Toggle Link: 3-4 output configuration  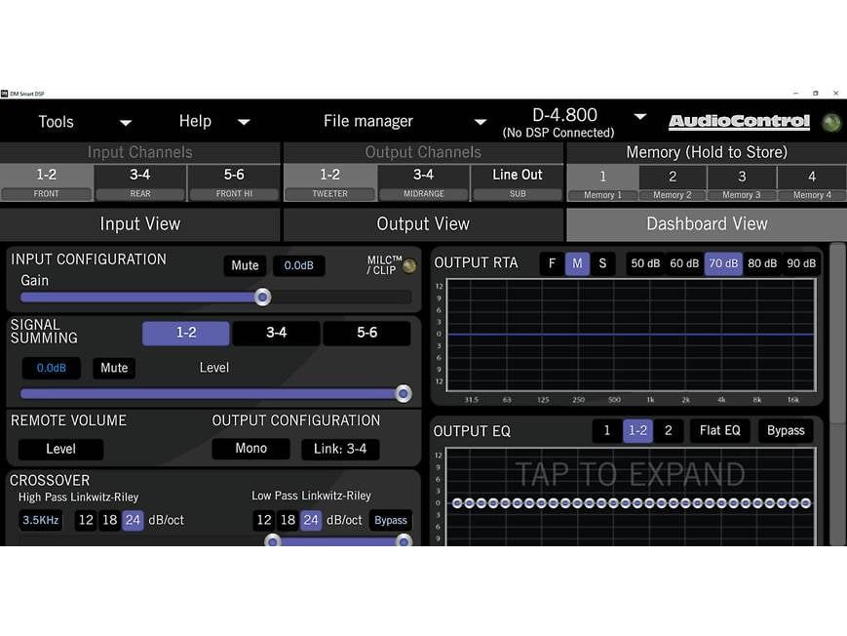tap(340, 449)
